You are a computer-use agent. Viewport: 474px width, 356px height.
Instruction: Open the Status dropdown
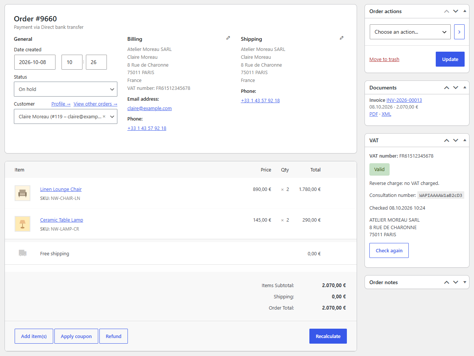coord(66,89)
